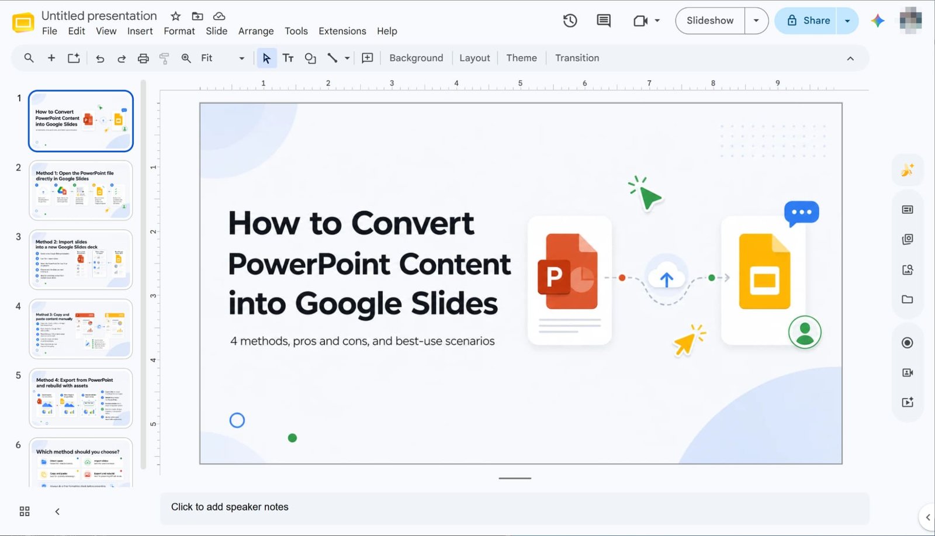Click the speaker notes field
The width and height of the screenshot is (935, 536).
(514, 507)
